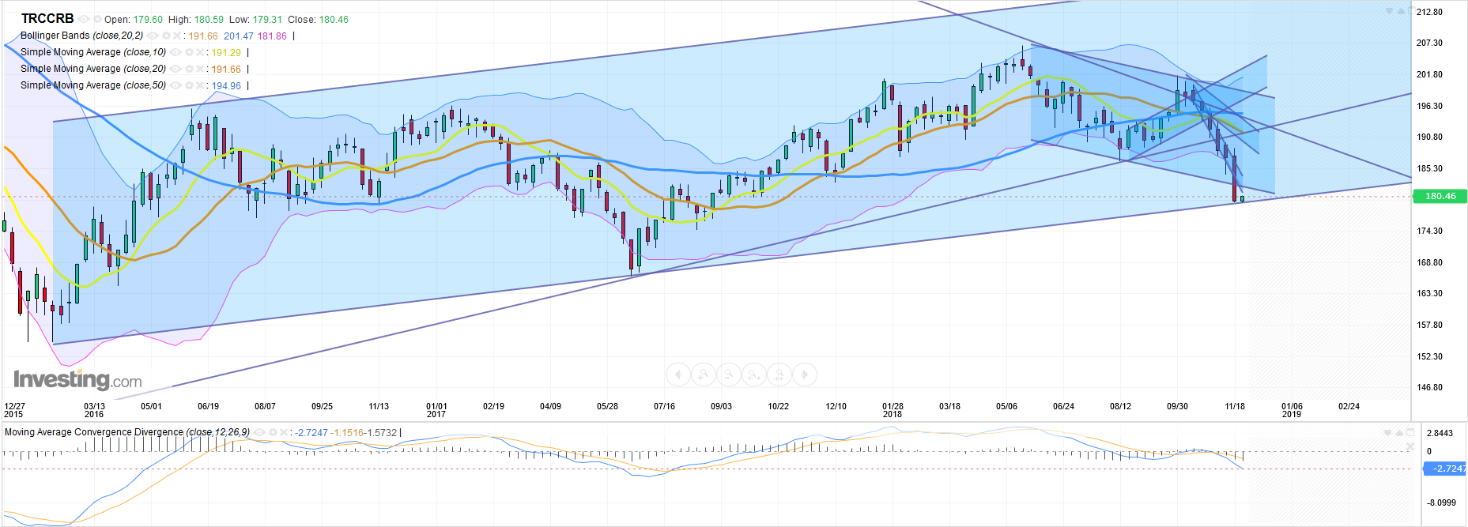Move main chart pane up with arrow
Image resolution: width=1468 pixels, height=527 pixels.
tap(1399, 12)
